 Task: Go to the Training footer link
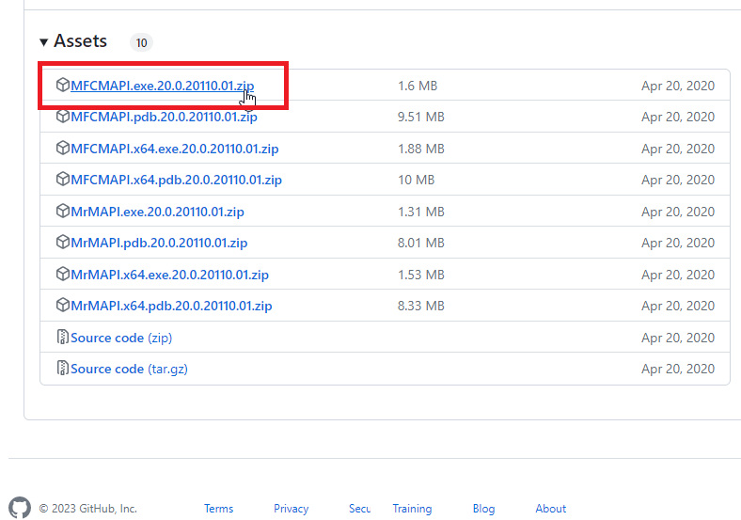coord(412,509)
